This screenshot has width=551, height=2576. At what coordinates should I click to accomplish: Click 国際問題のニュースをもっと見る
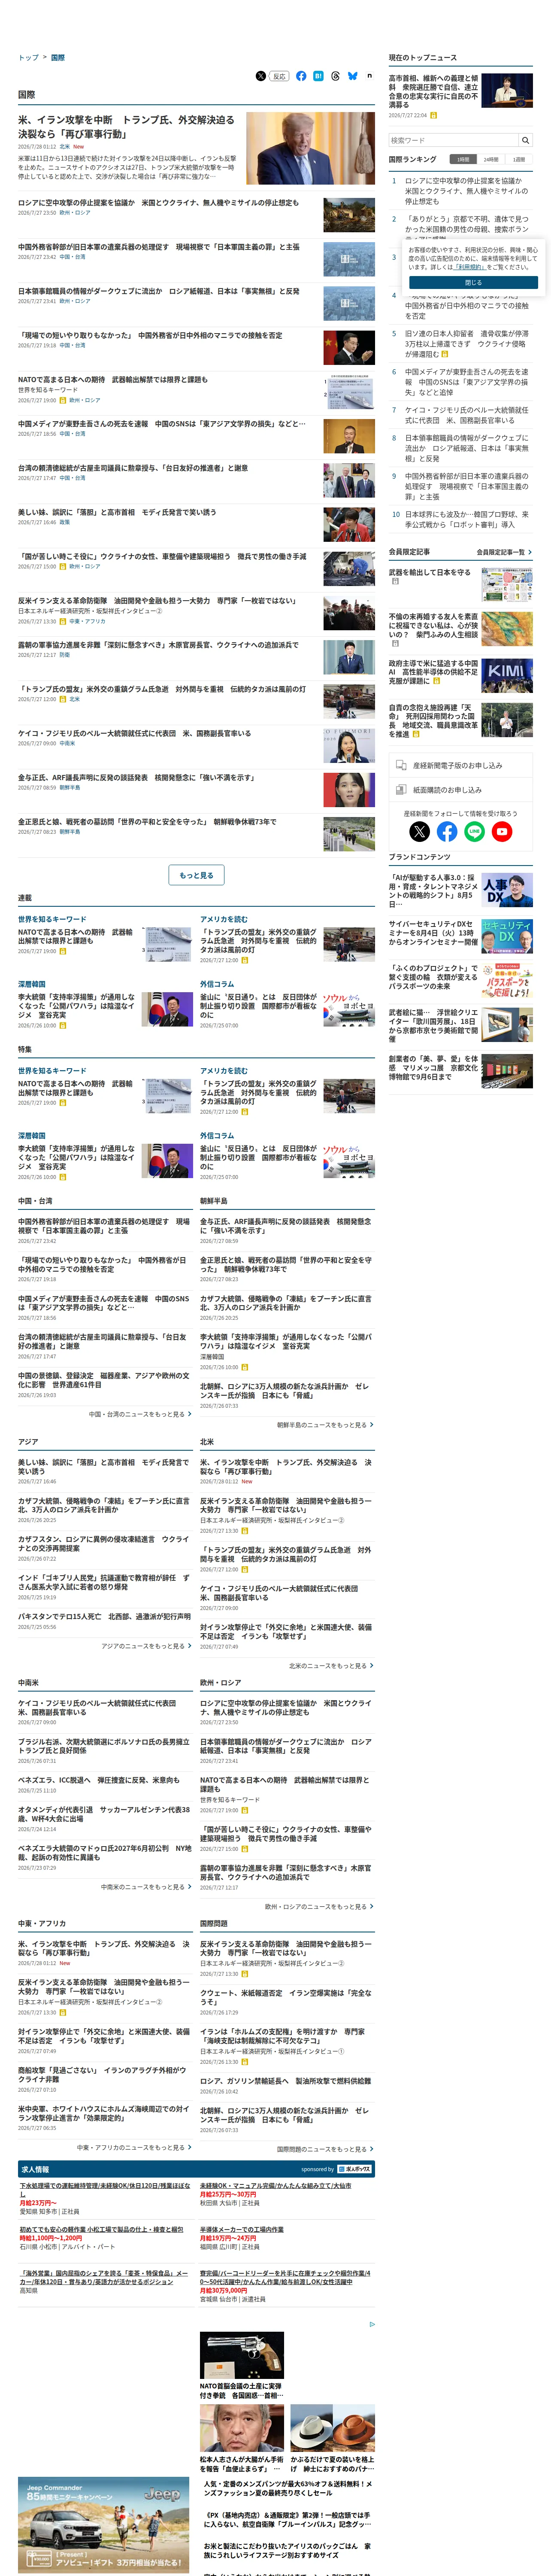click(x=325, y=2149)
